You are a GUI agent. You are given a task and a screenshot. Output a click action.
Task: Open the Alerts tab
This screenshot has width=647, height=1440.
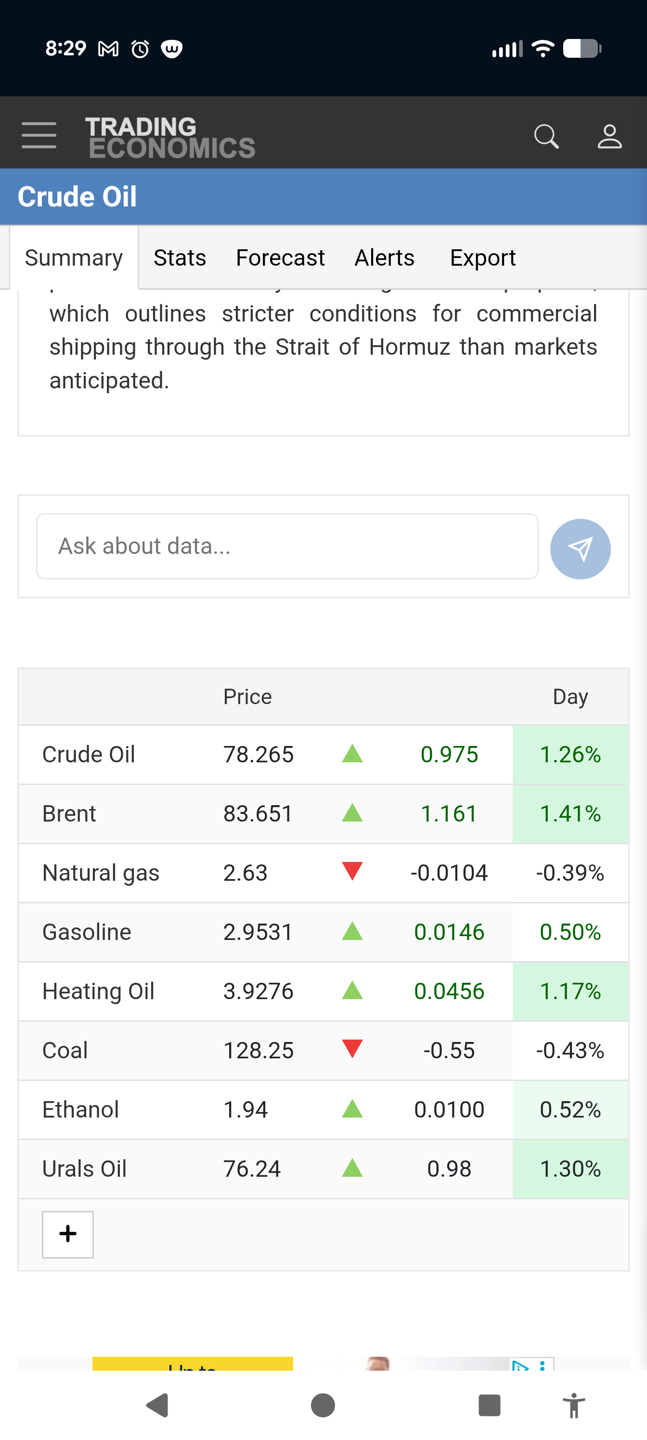click(x=384, y=257)
